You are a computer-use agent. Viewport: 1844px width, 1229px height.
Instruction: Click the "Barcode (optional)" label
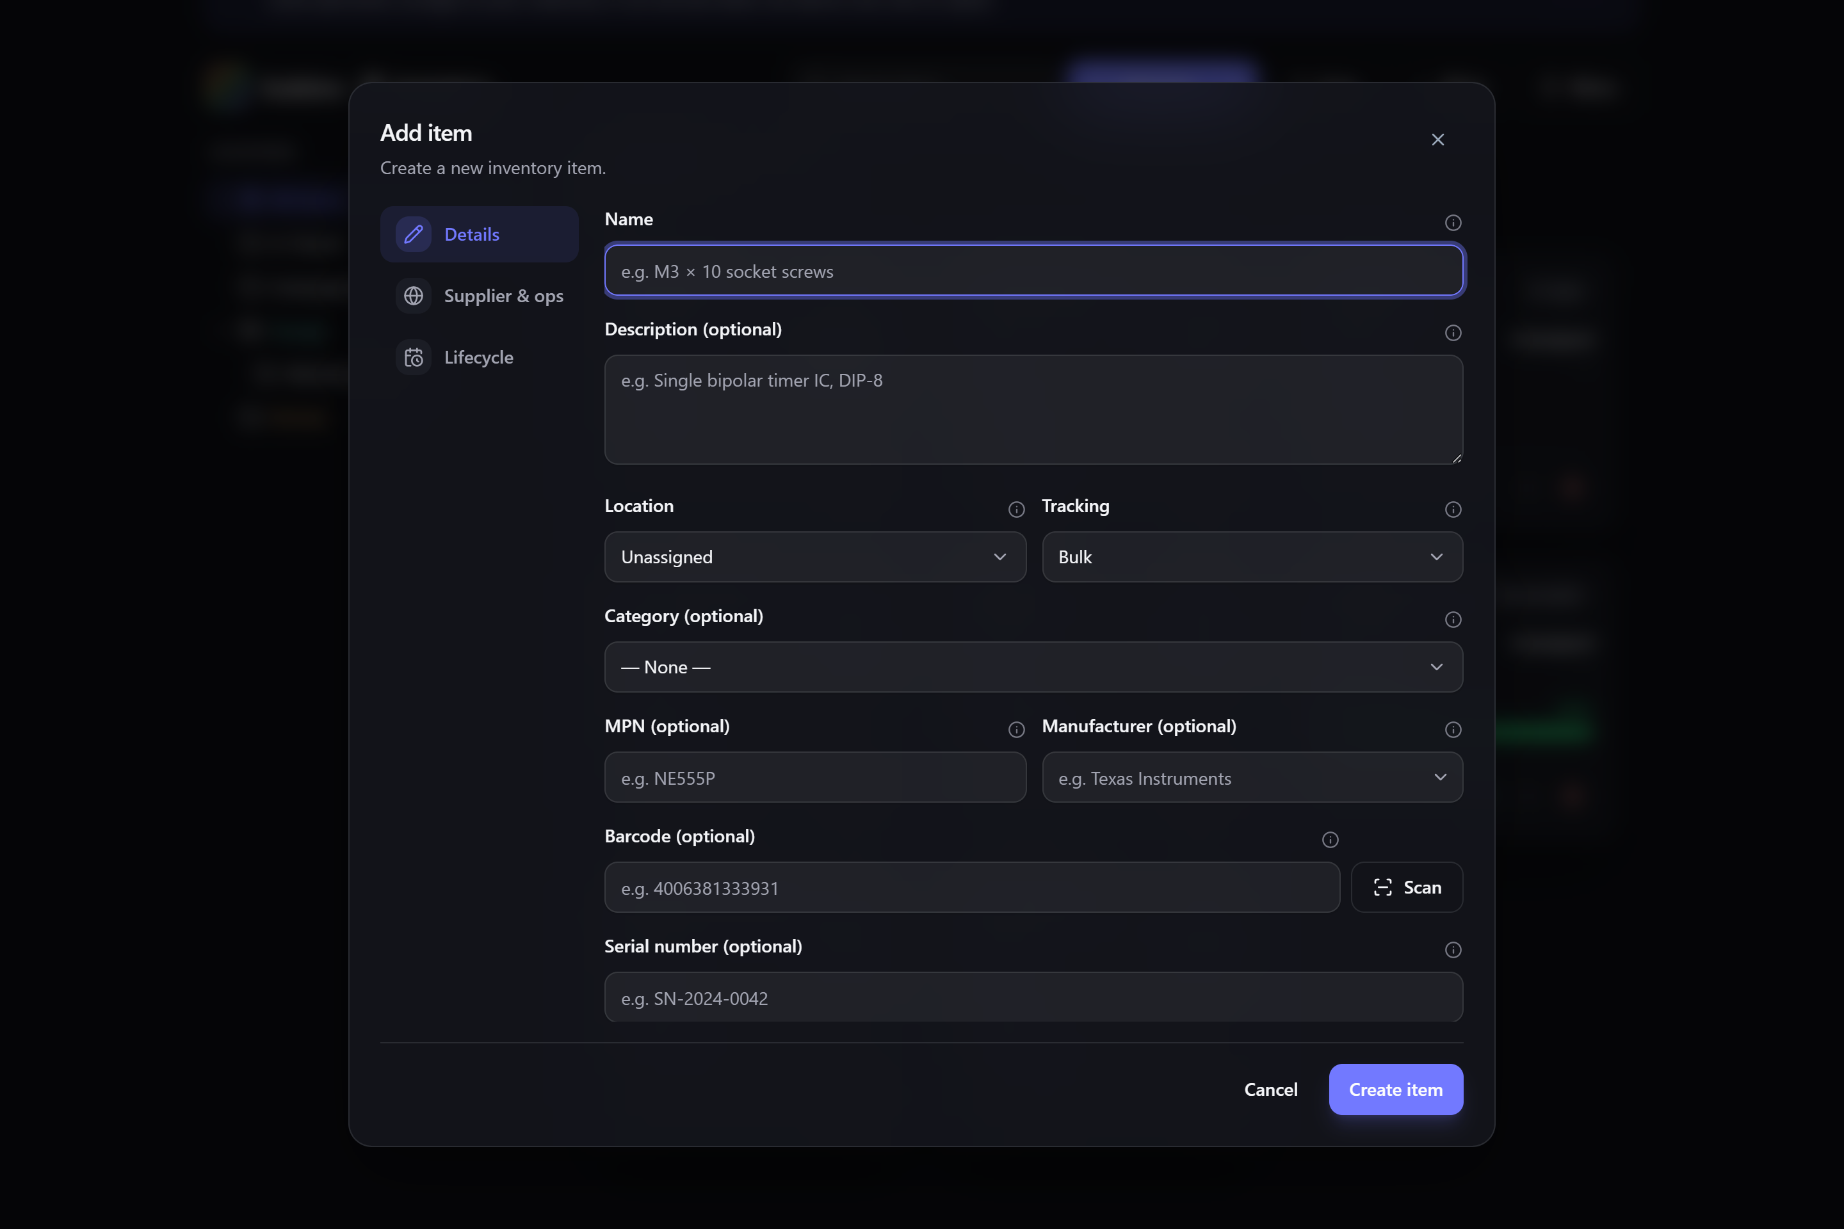680,837
